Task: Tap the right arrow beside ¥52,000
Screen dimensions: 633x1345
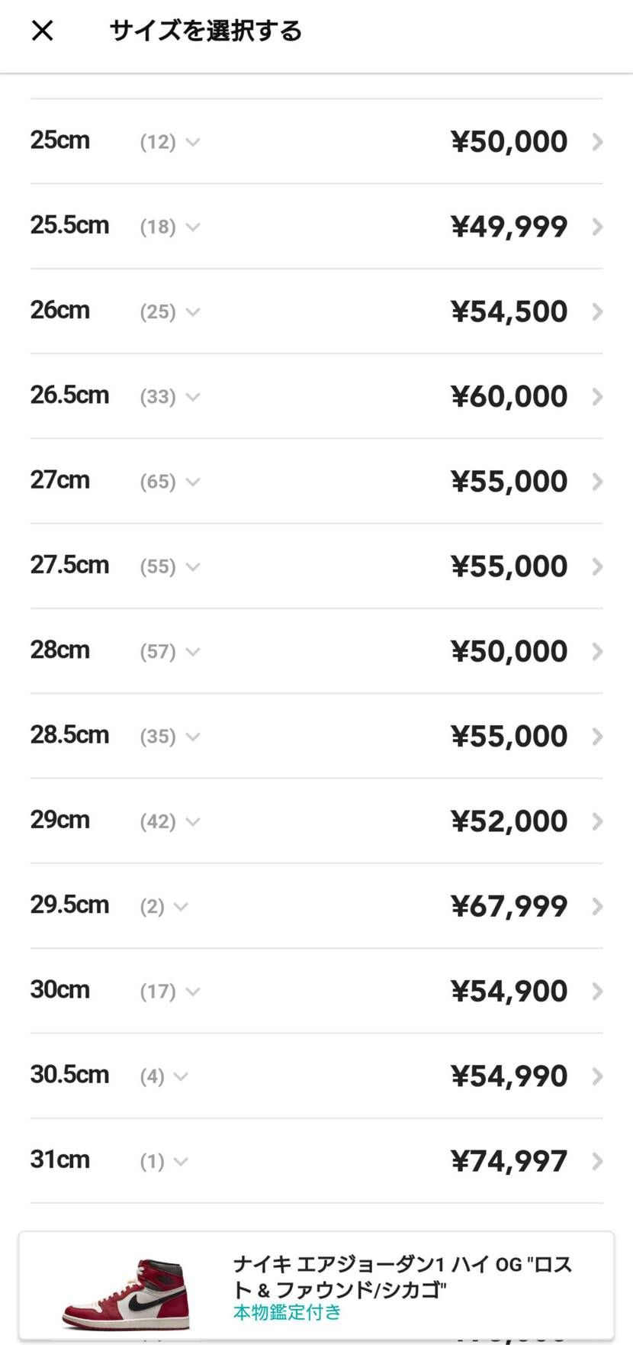Action: point(598,821)
